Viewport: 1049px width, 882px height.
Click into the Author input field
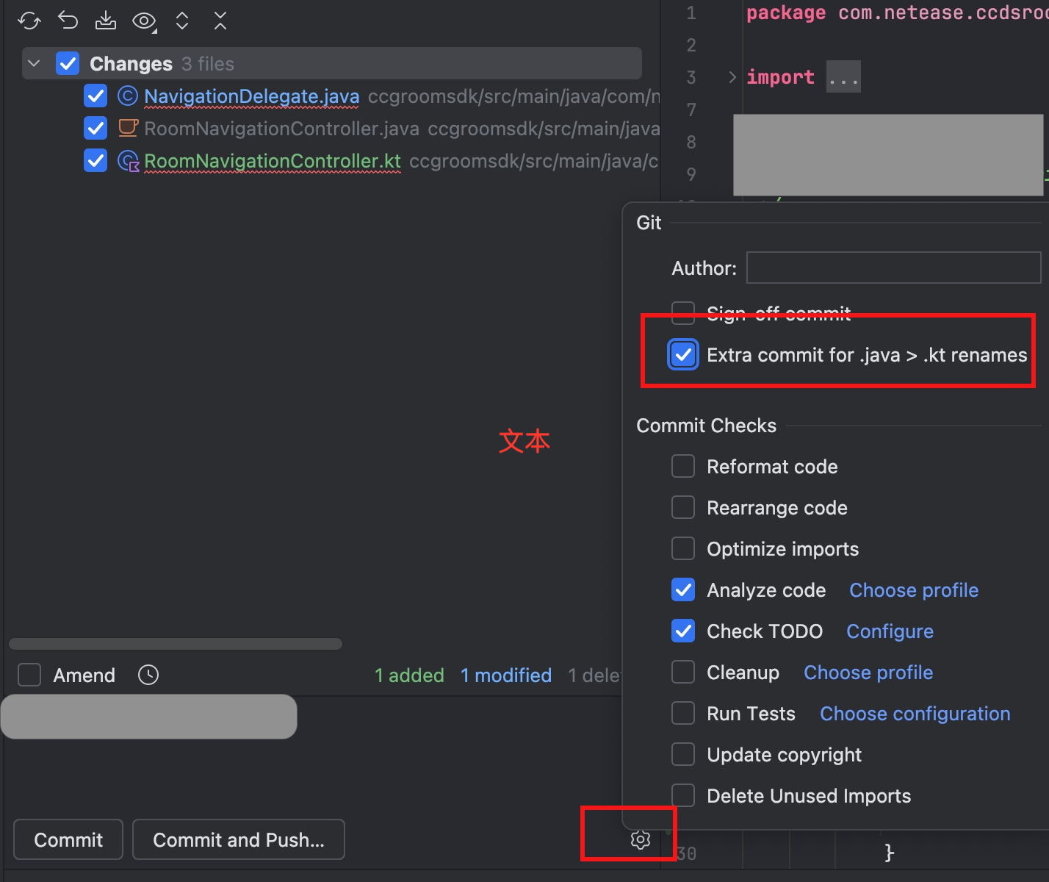pos(893,268)
